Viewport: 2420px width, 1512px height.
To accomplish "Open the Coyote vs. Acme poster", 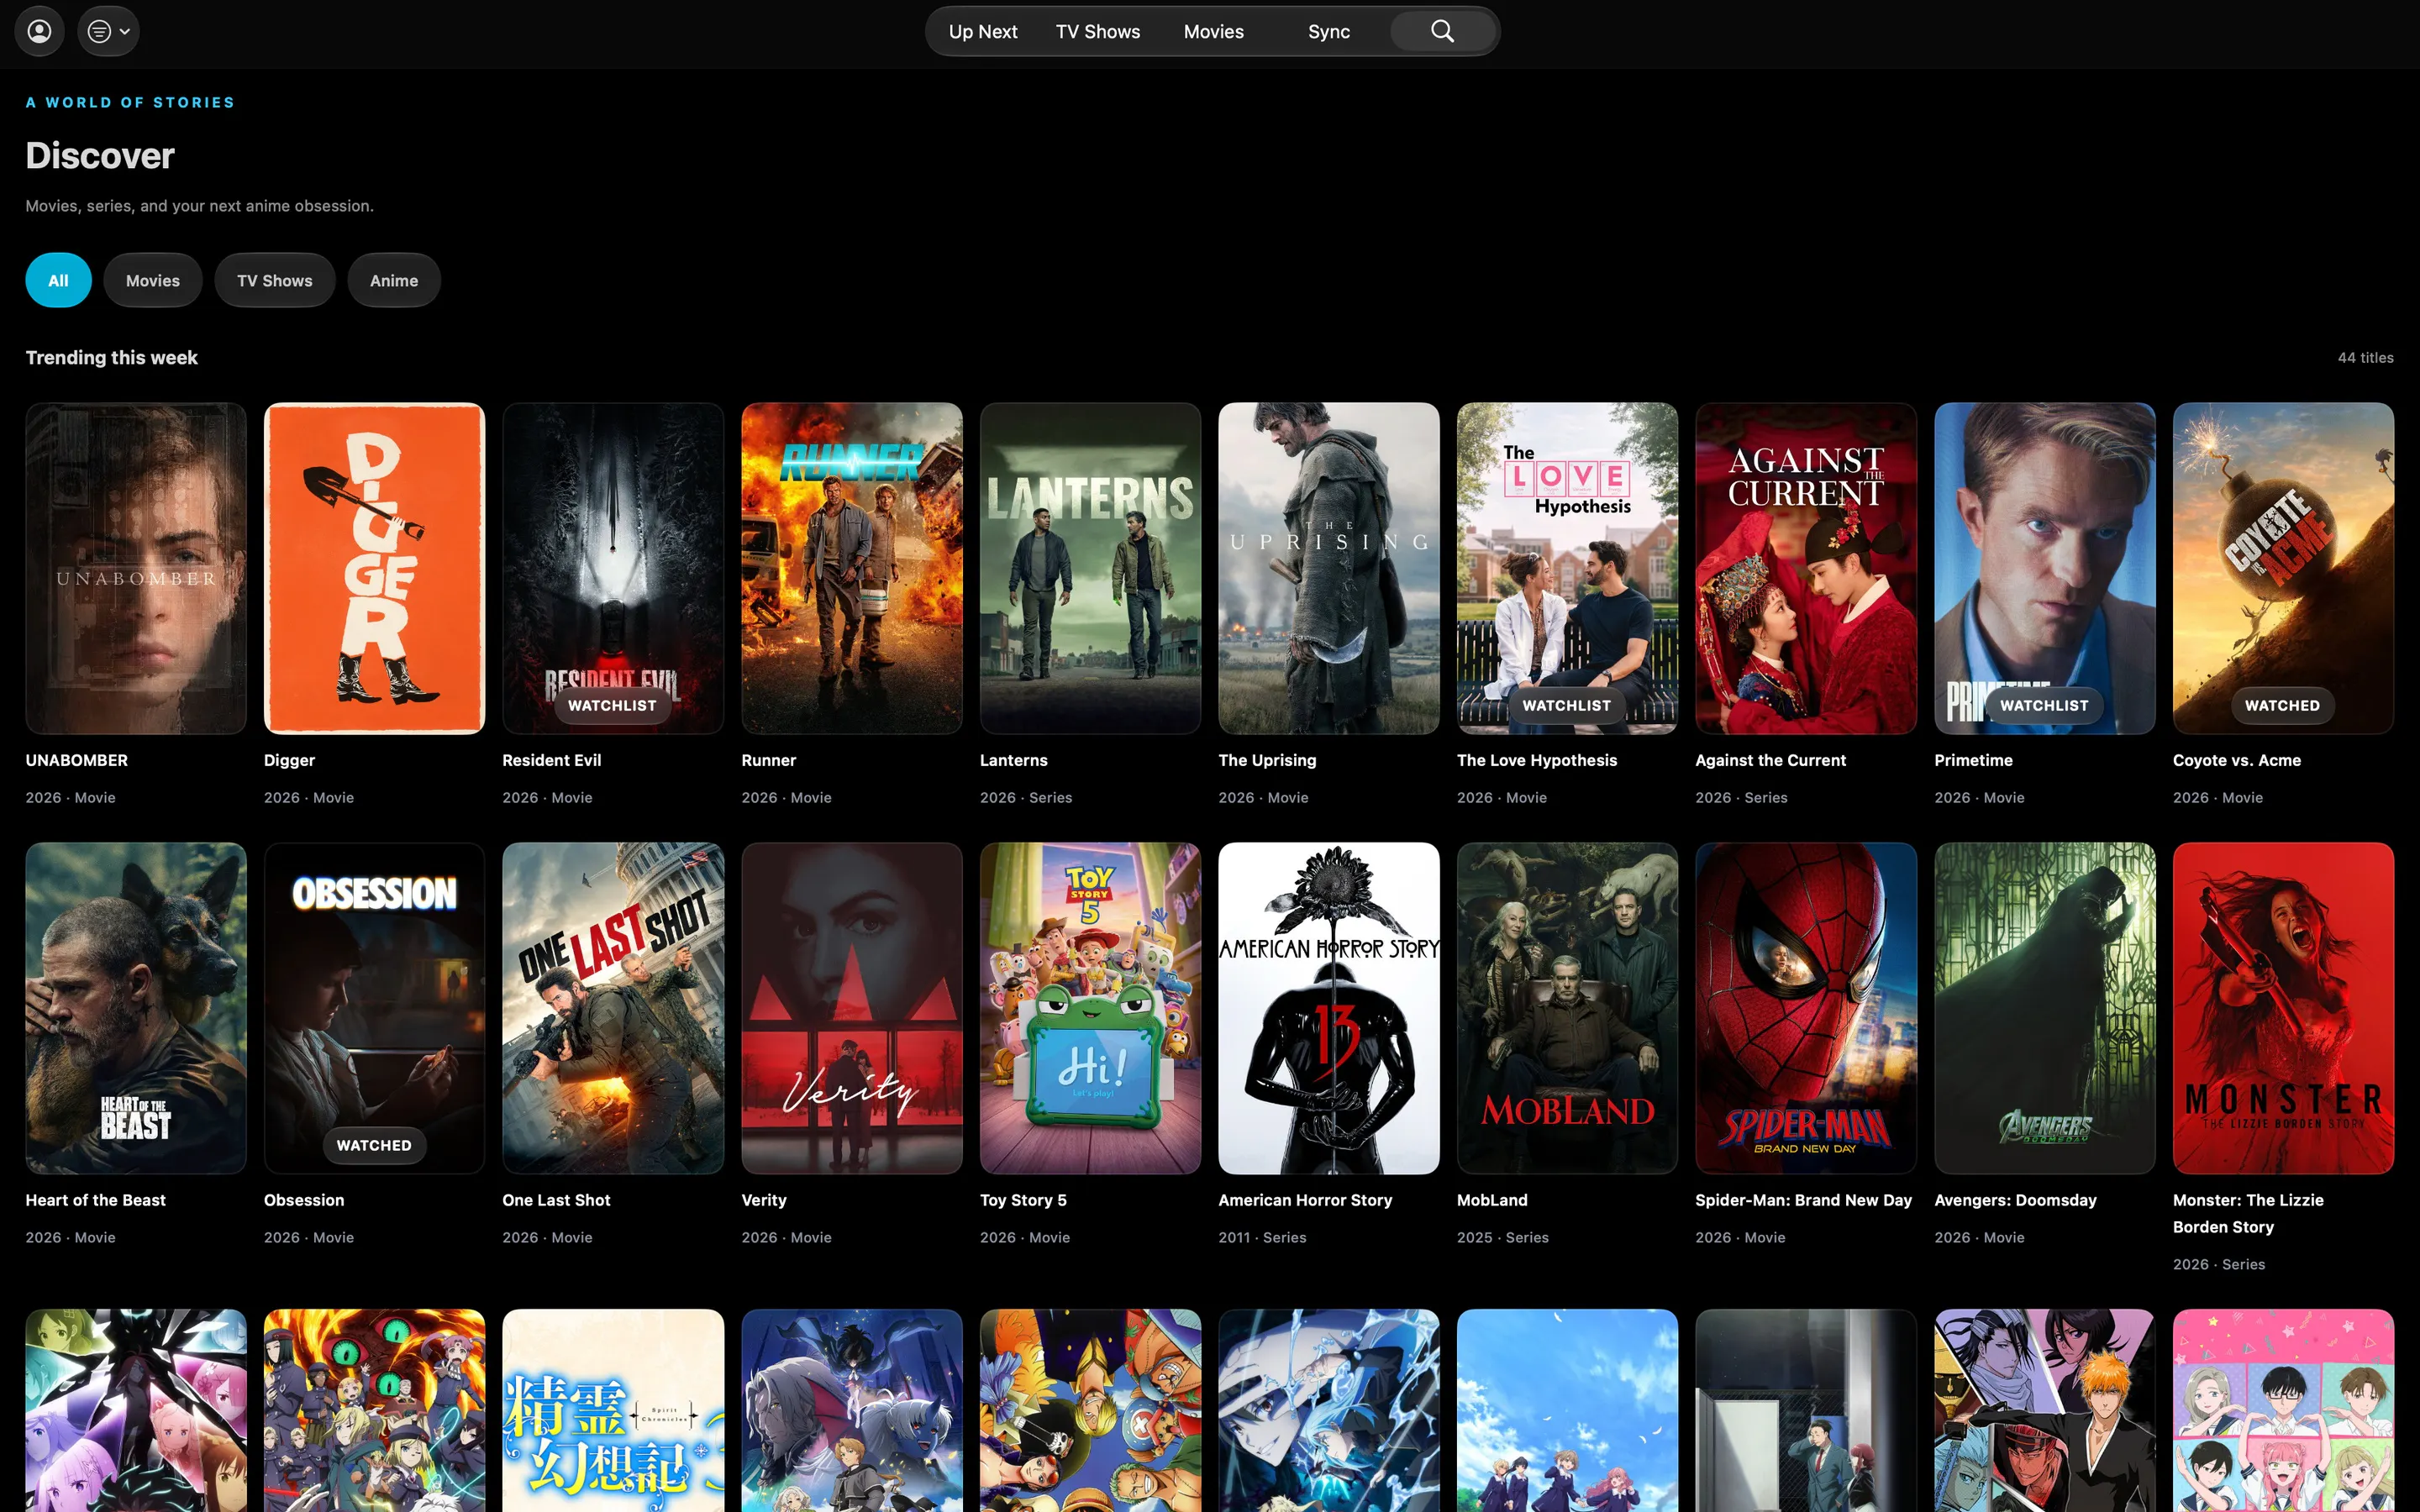I will (x=2283, y=568).
